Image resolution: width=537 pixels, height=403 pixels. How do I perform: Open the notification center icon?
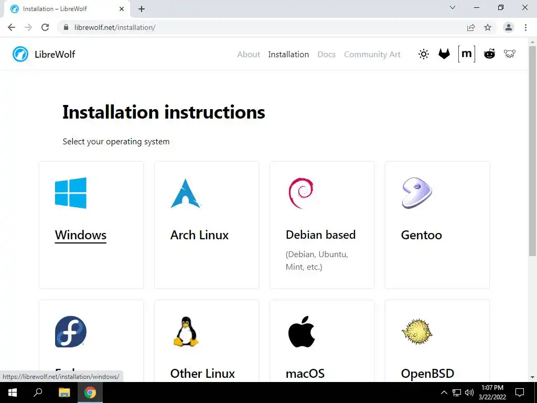[520, 393]
